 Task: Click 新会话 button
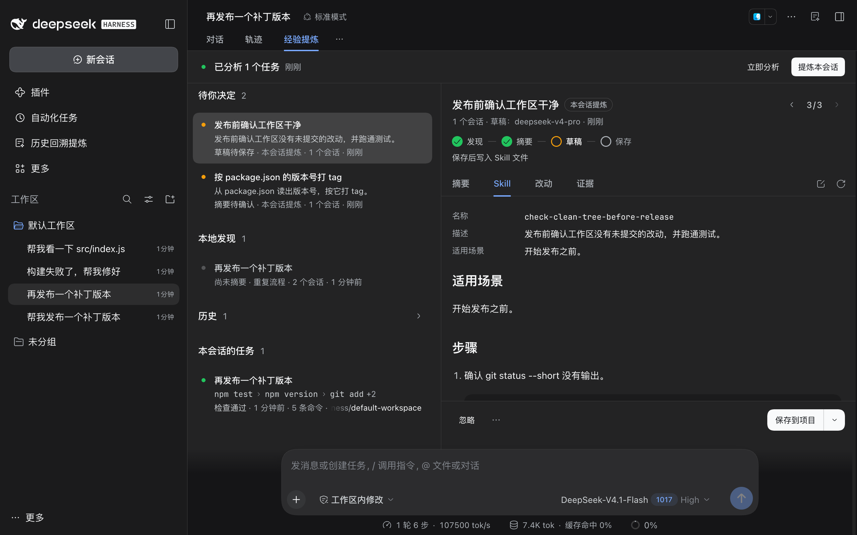(x=93, y=60)
